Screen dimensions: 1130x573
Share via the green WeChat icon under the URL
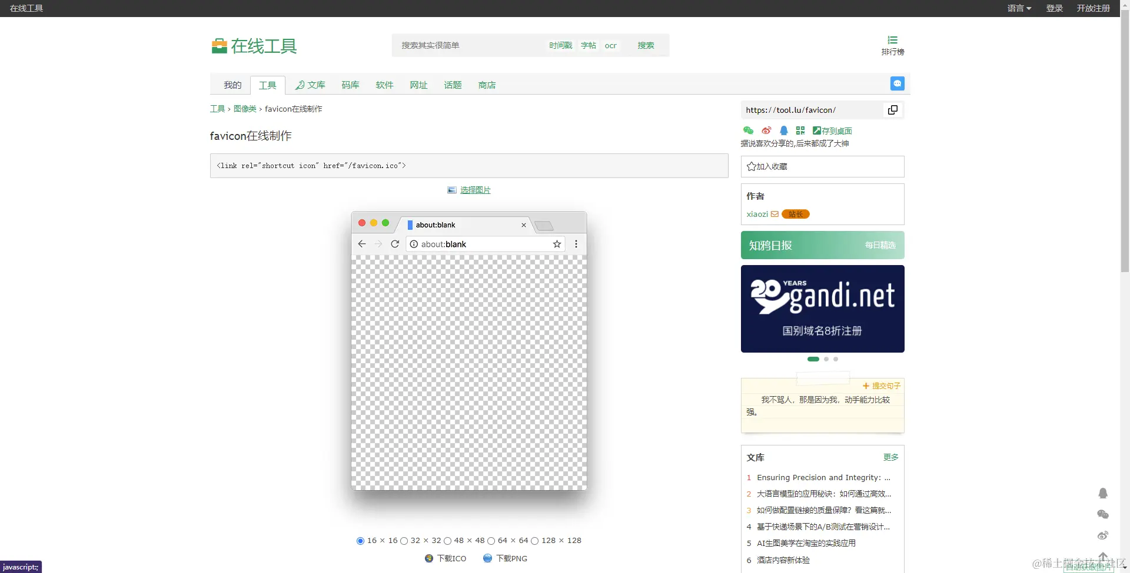coord(748,130)
